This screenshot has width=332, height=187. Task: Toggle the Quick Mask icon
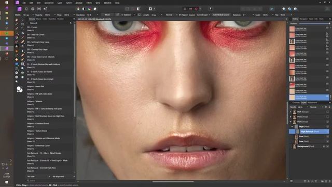click(150, 9)
